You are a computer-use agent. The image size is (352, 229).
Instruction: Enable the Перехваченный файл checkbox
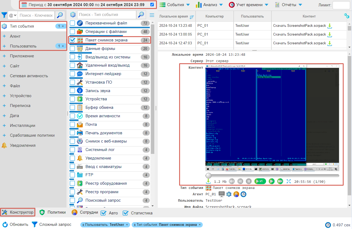point(72,23)
